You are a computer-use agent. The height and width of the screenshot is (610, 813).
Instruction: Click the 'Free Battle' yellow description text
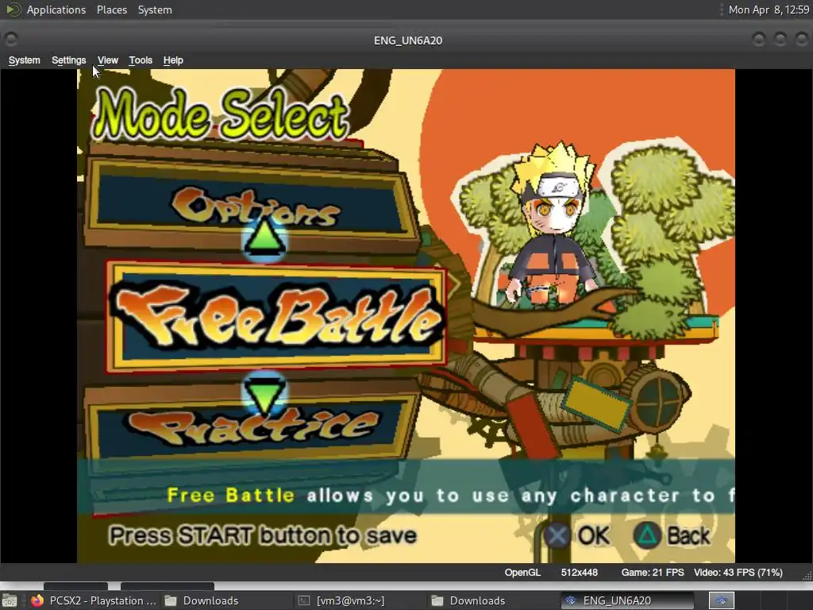[x=231, y=496]
